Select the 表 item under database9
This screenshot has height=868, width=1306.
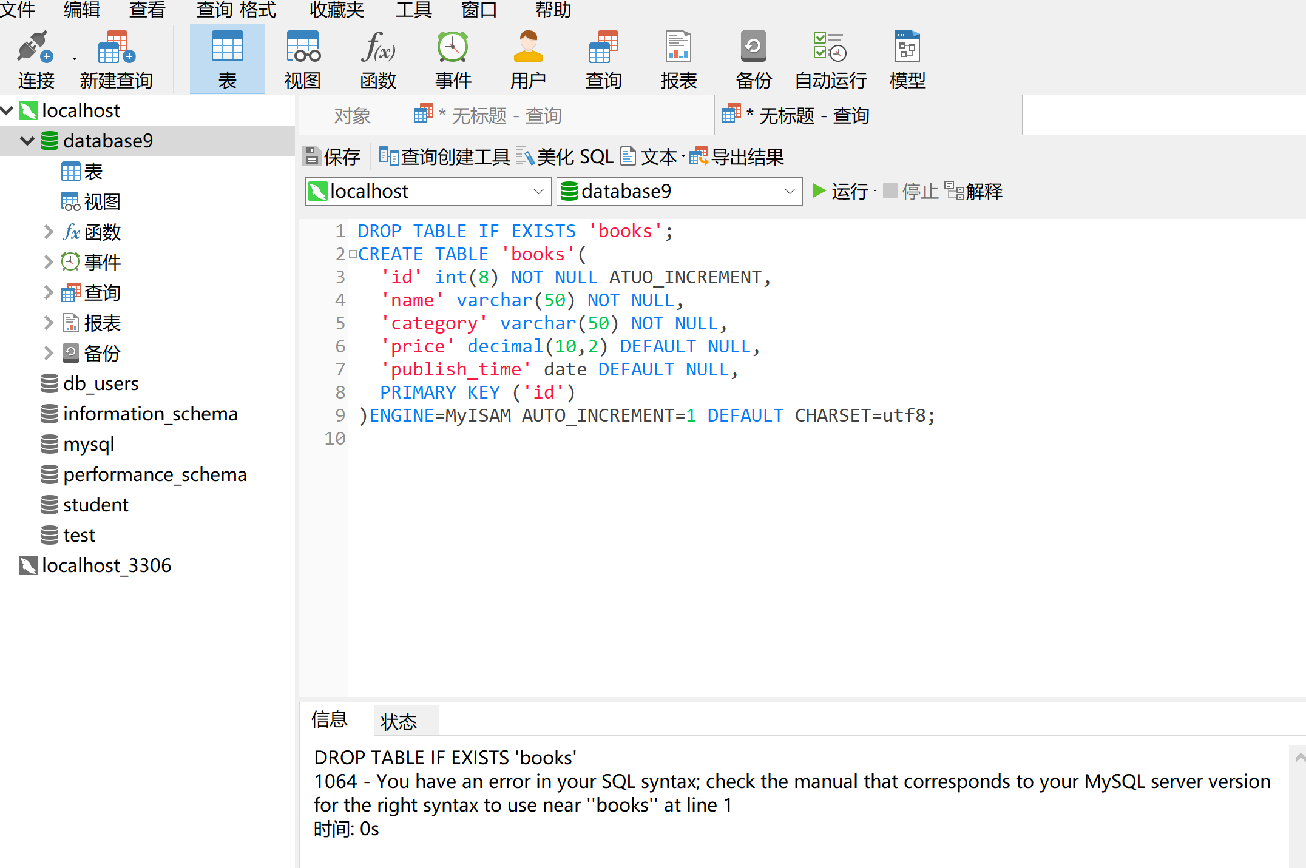(x=82, y=171)
